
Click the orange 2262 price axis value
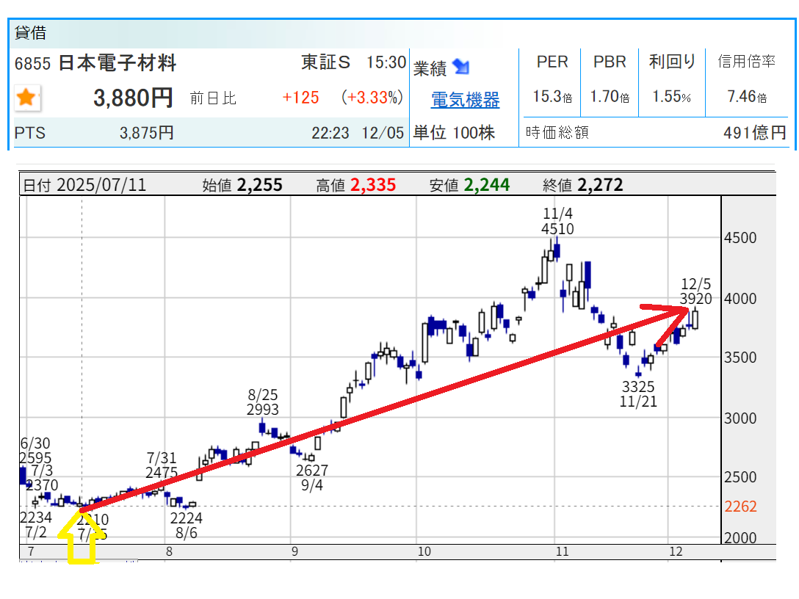740,507
